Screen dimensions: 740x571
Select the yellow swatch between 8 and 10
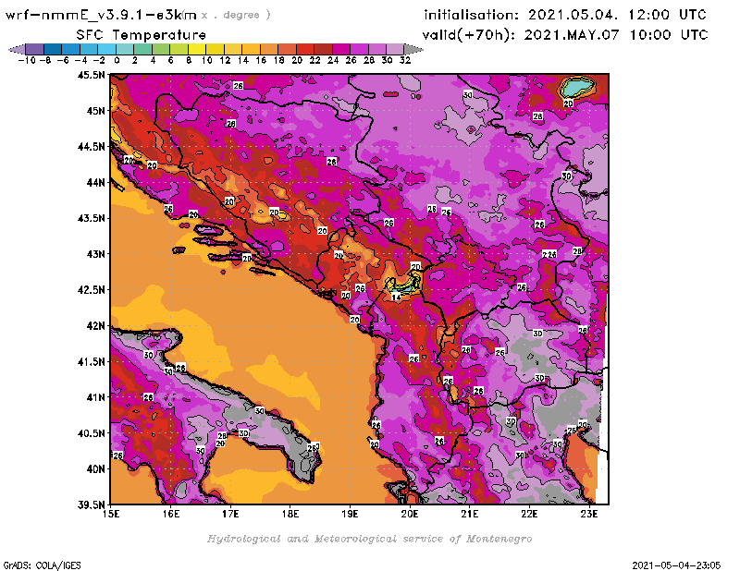197,49
